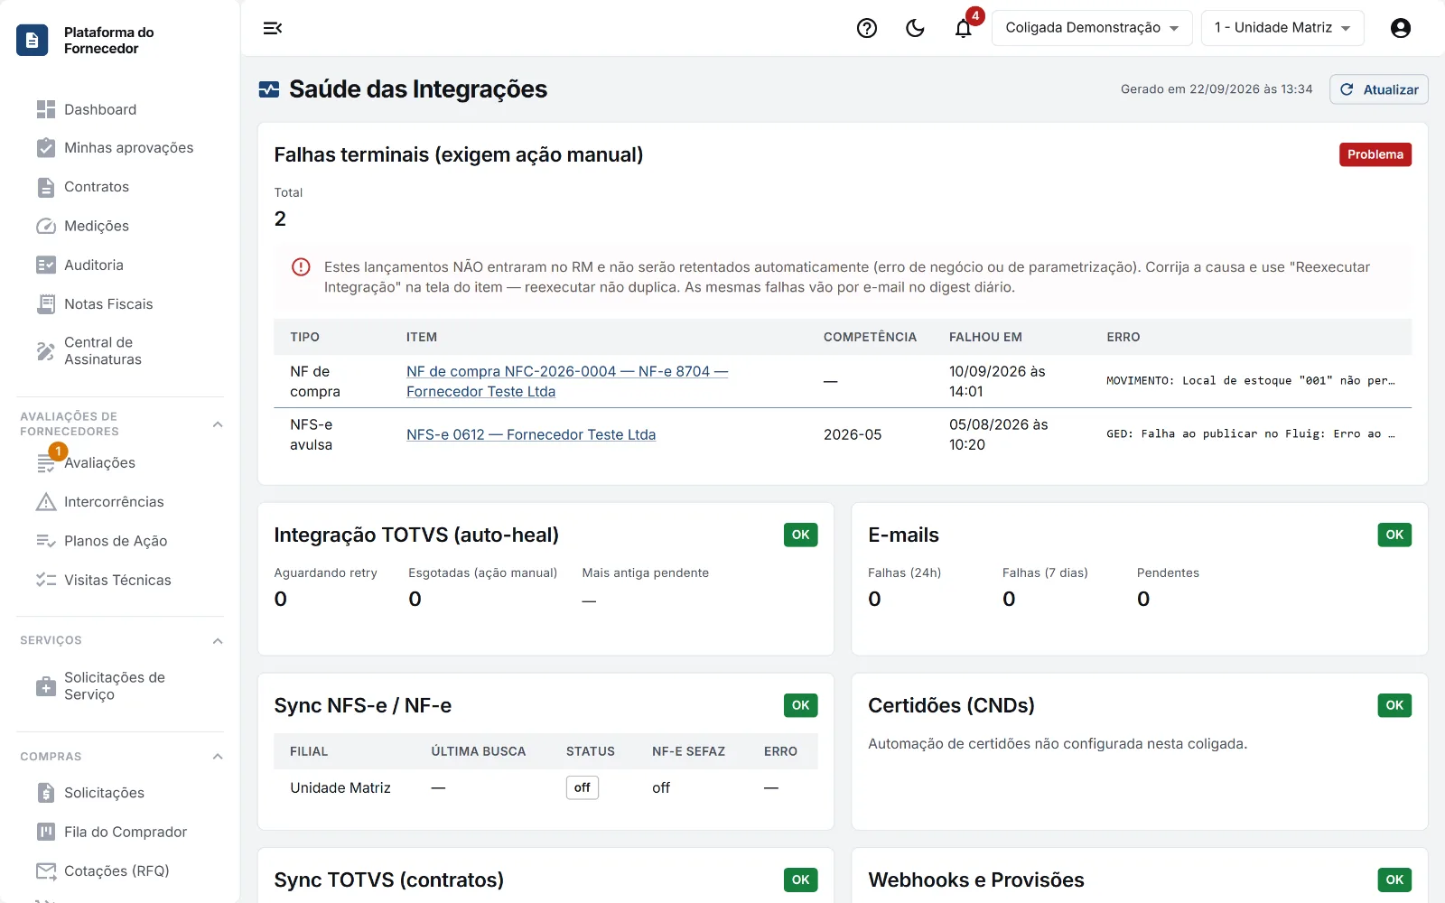Open the 1 - Unidade Matriz dropdown
Image resolution: width=1445 pixels, height=903 pixels.
(x=1282, y=28)
